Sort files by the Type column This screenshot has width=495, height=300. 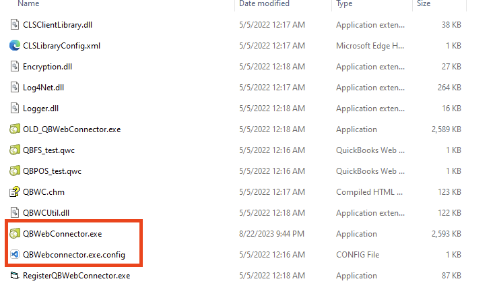click(x=344, y=3)
